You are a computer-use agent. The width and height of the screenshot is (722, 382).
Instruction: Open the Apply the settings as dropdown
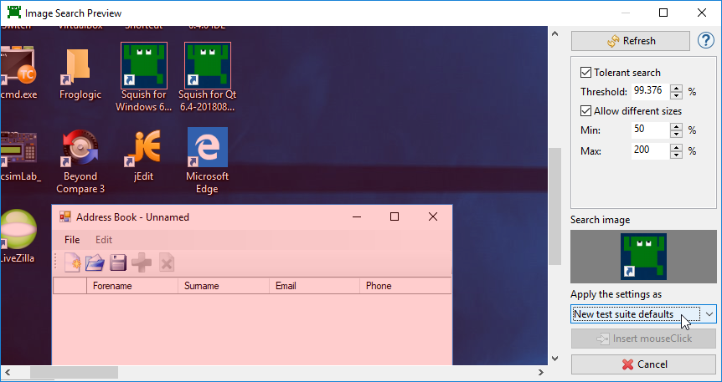(643, 314)
